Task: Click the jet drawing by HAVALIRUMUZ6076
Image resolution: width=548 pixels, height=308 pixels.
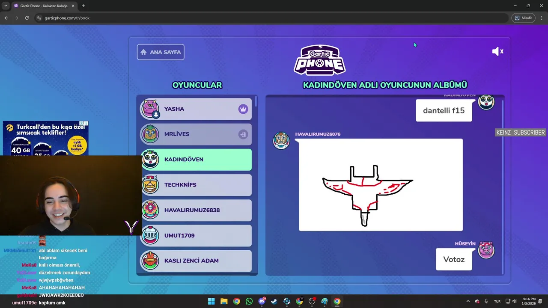Action: pyautogui.click(x=381, y=185)
